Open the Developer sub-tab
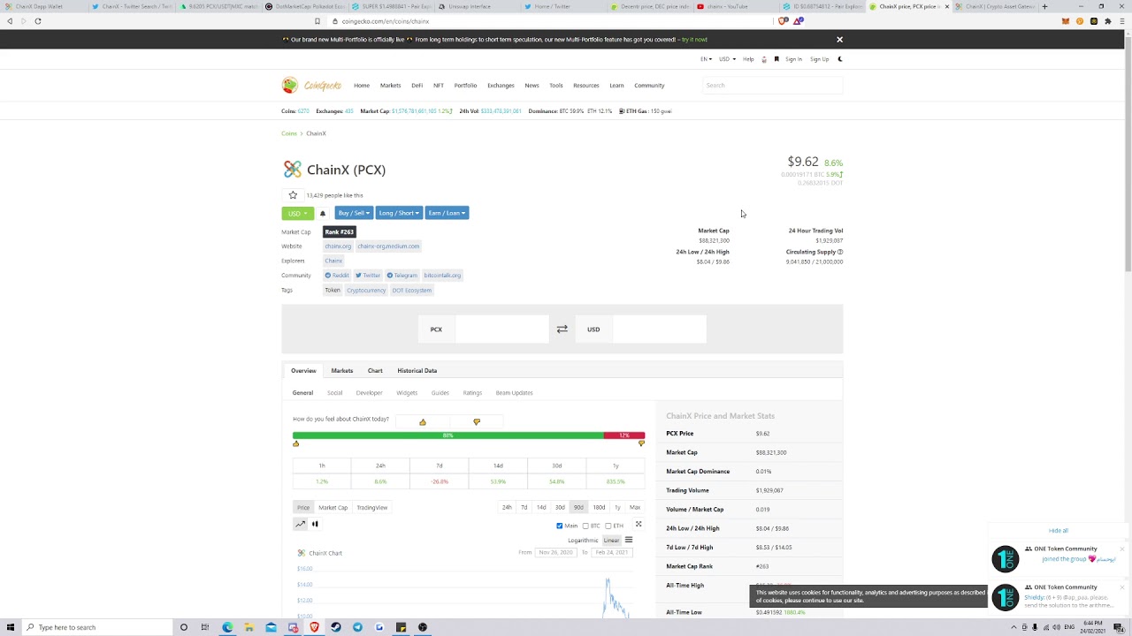Image resolution: width=1132 pixels, height=636 pixels. click(369, 393)
